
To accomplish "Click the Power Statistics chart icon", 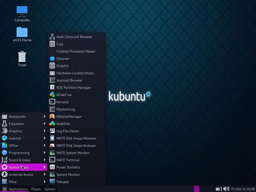I will (x=52, y=167).
